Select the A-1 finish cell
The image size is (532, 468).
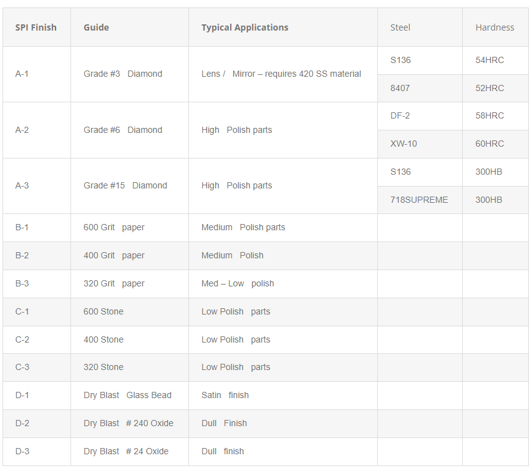tap(22, 74)
